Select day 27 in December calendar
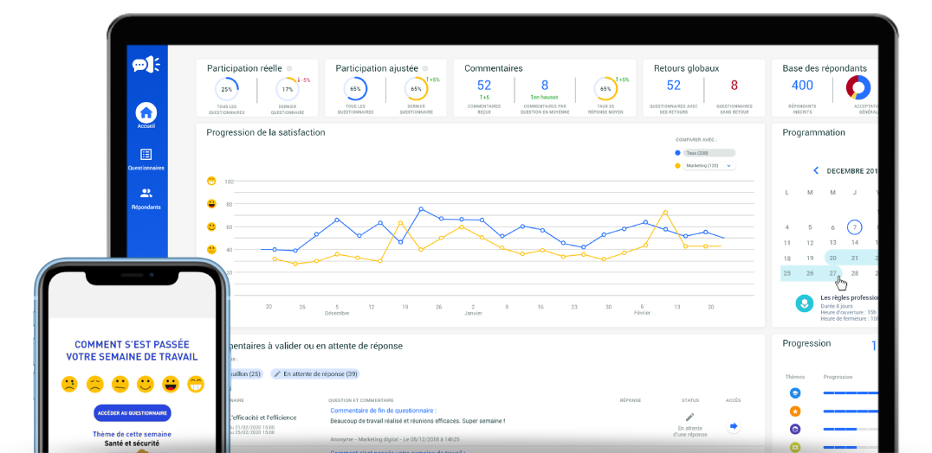 click(833, 273)
